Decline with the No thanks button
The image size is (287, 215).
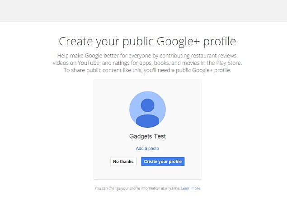[123, 162]
